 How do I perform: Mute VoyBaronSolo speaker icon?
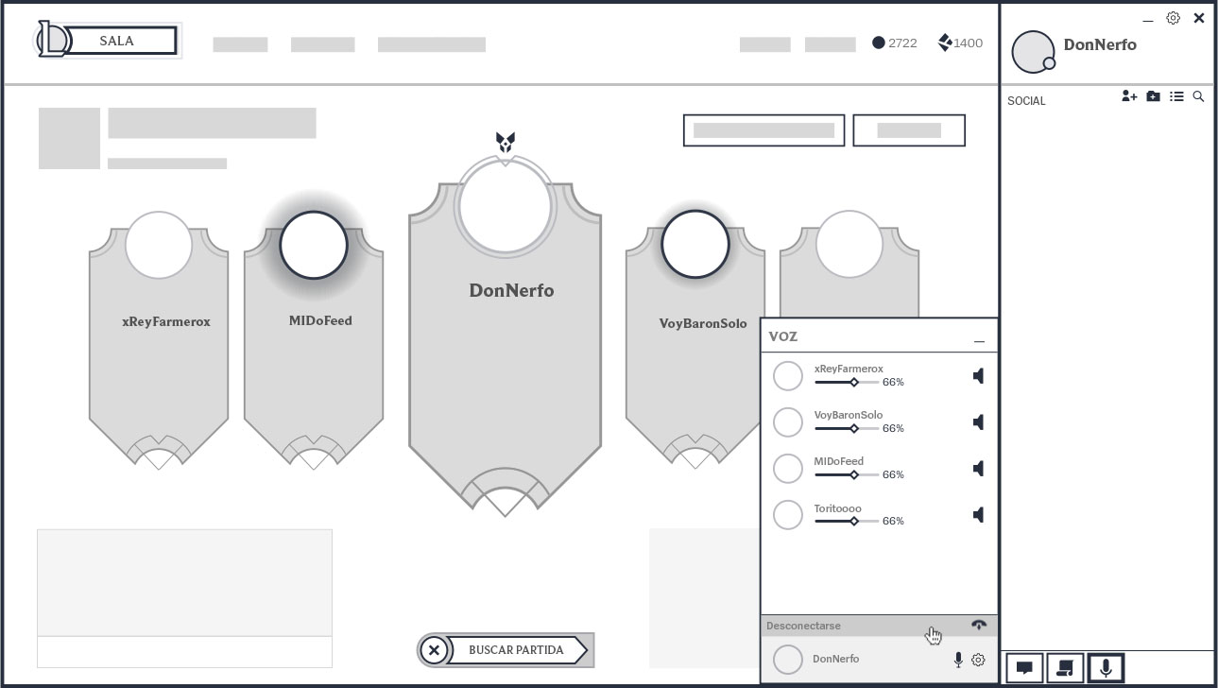coord(978,422)
